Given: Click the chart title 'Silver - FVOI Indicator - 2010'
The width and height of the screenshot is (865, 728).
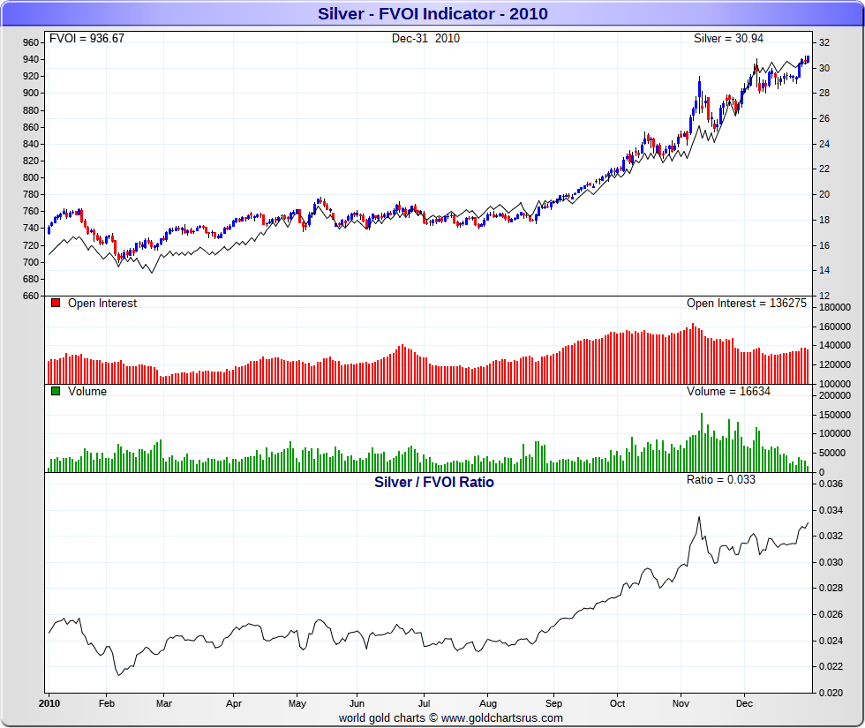Looking at the screenshot, I should pos(432,13).
